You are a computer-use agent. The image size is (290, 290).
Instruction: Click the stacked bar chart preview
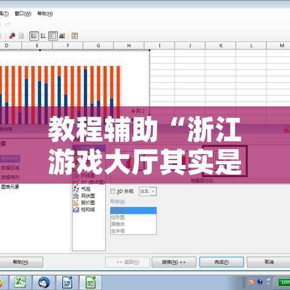point(60,95)
